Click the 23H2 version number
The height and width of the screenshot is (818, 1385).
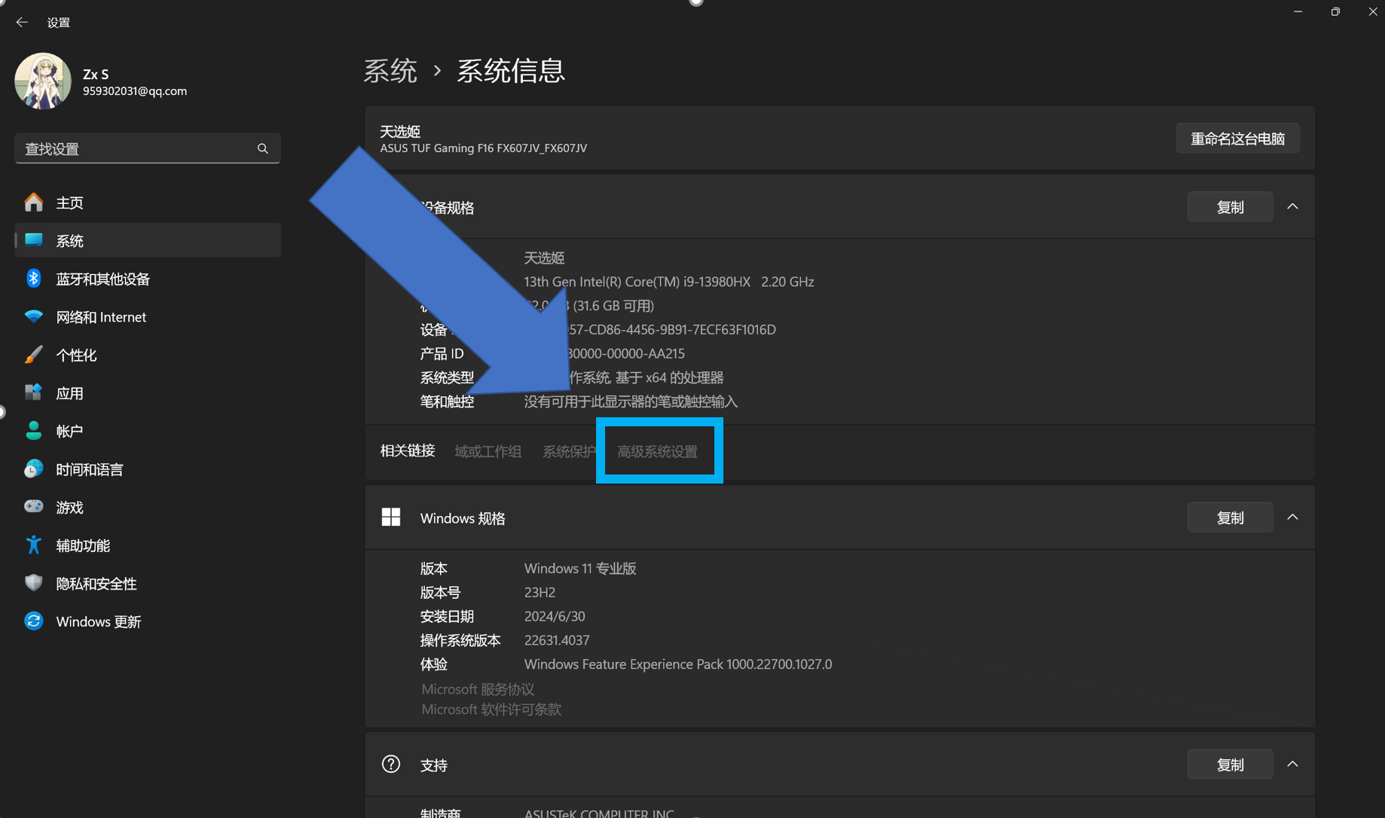[540, 593]
